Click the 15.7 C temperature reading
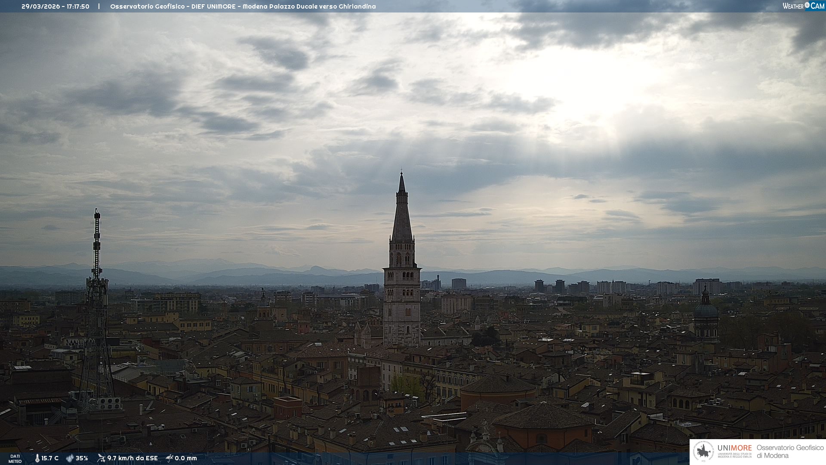Viewport: 826px width, 465px height. coord(50,458)
